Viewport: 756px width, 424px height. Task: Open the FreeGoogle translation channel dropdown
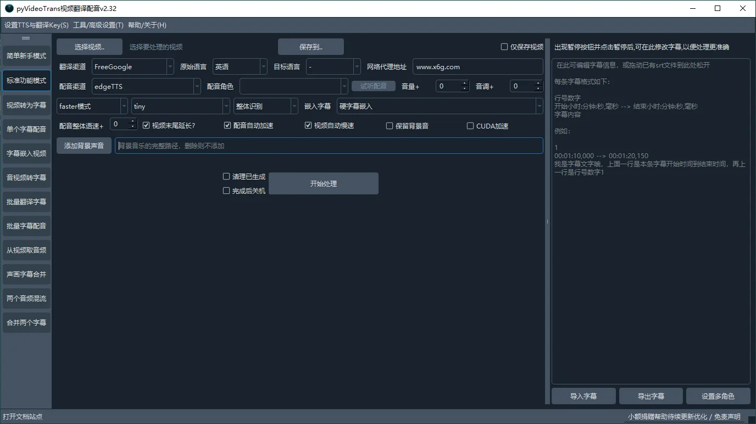[169, 66]
